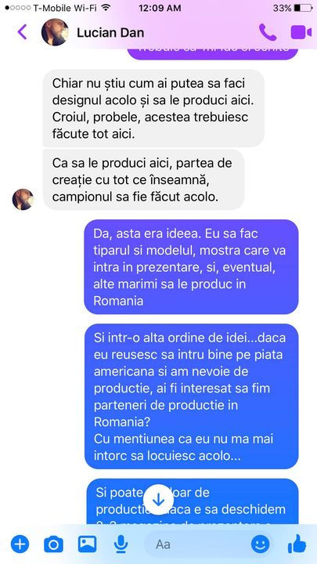Go back using the purple chevron
This screenshot has height=564, width=317.
(x=22, y=32)
